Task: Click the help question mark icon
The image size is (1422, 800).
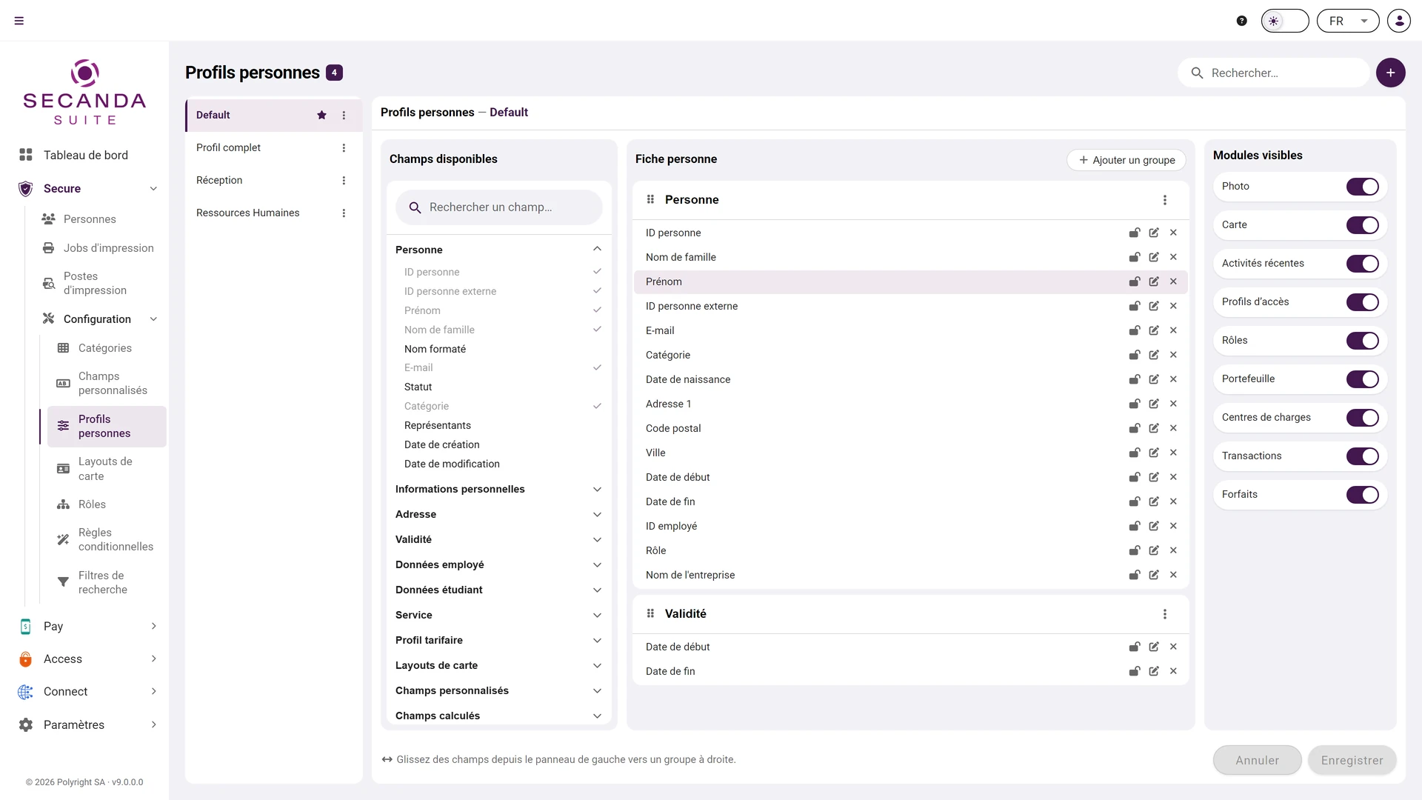Action: pos(1242,21)
